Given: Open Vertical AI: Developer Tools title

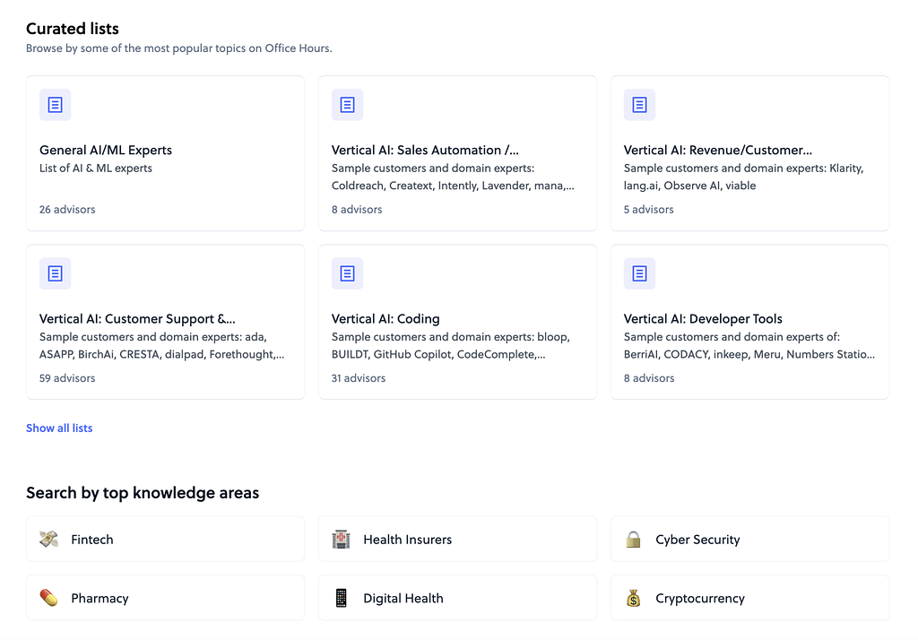Looking at the screenshot, I should coord(703,319).
